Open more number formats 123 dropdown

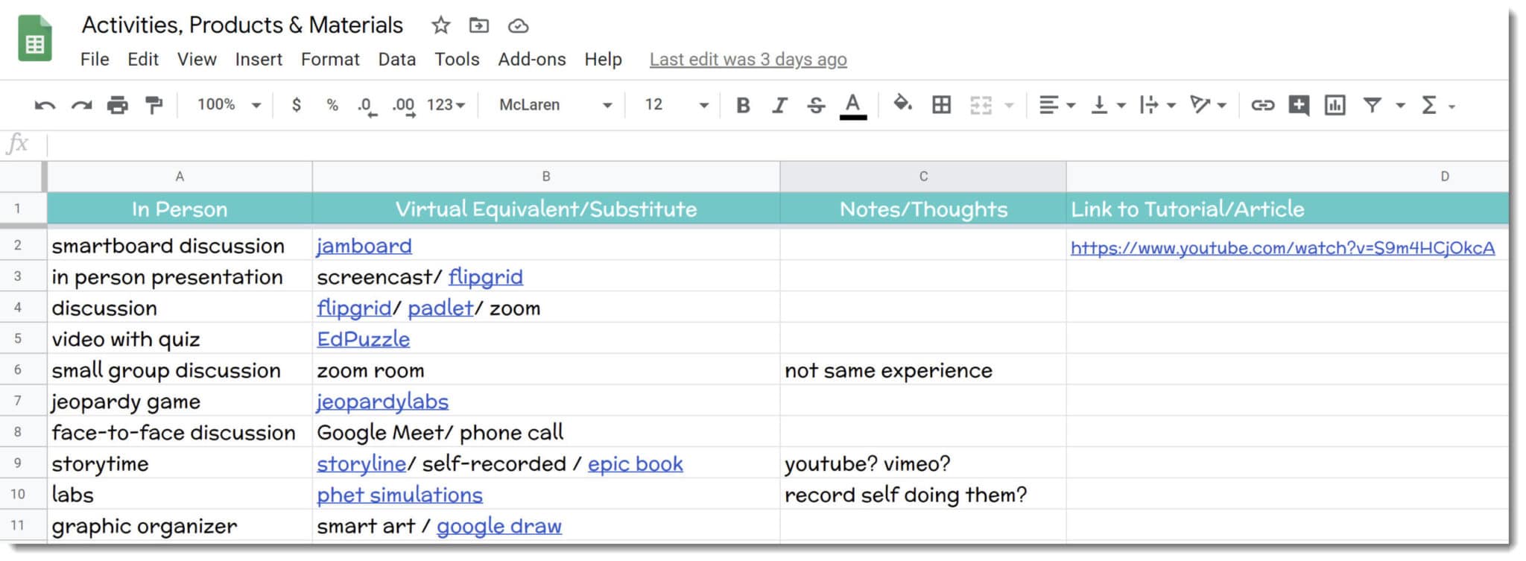click(x=446, y=105)
